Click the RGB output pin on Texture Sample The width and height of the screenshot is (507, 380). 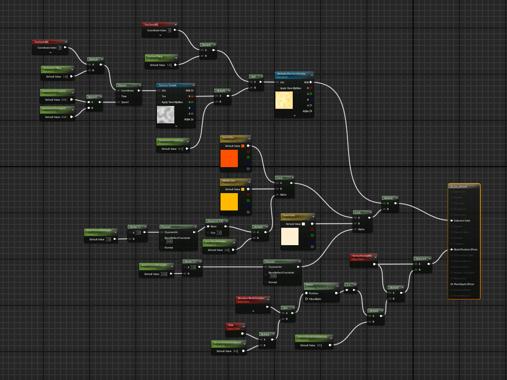point(192,91)
